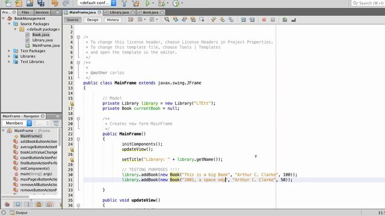The height and width of the screenshot is (216, 385).
Task: Click the Uncomment code icon
Action: [294, 20]
